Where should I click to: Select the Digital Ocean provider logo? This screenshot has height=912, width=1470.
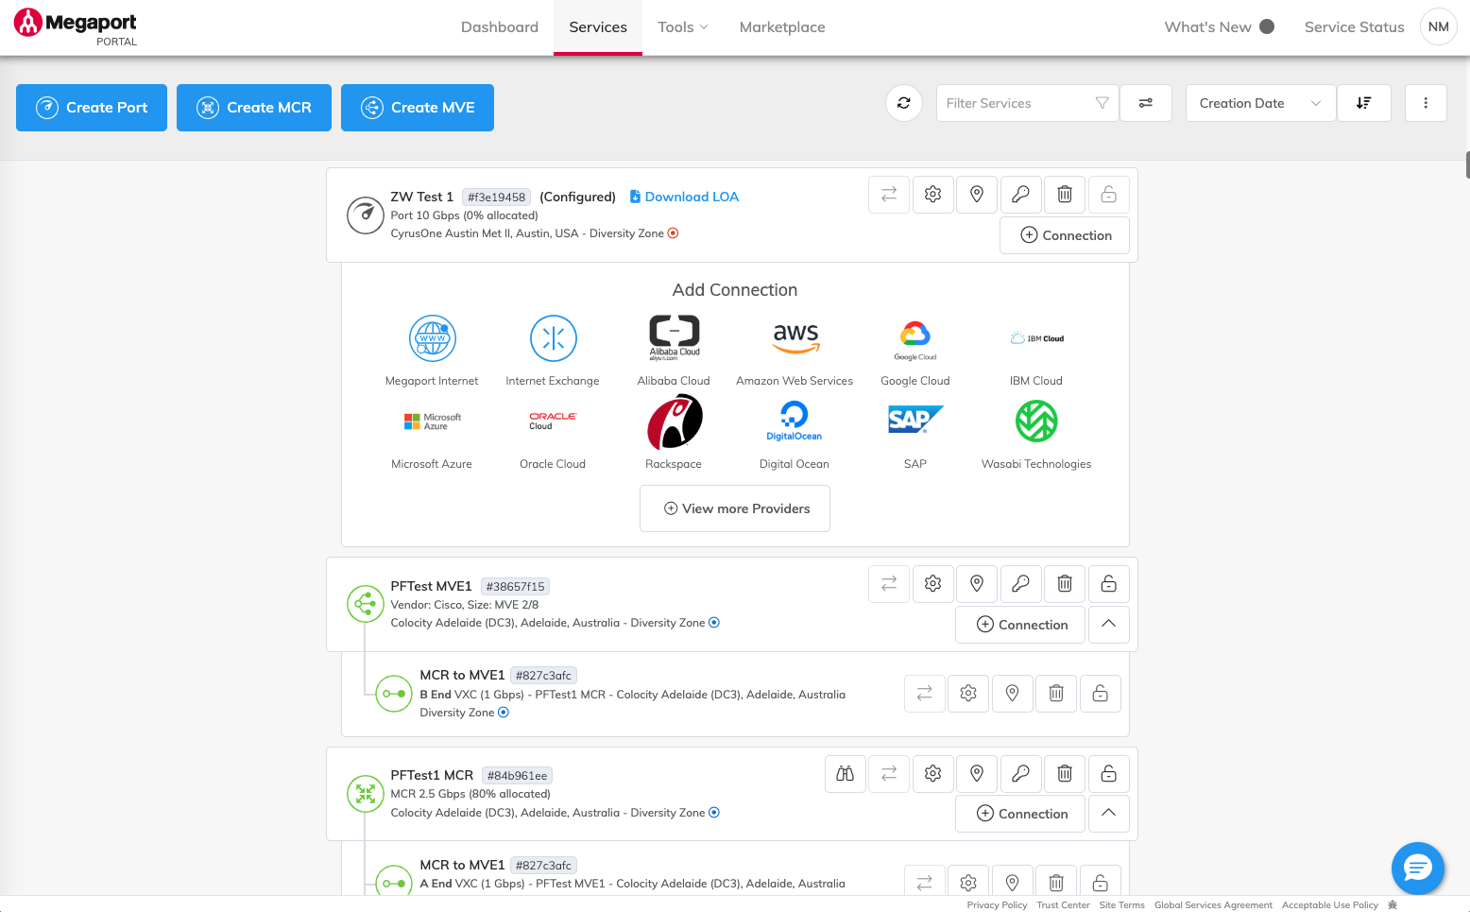click(794, 422)
